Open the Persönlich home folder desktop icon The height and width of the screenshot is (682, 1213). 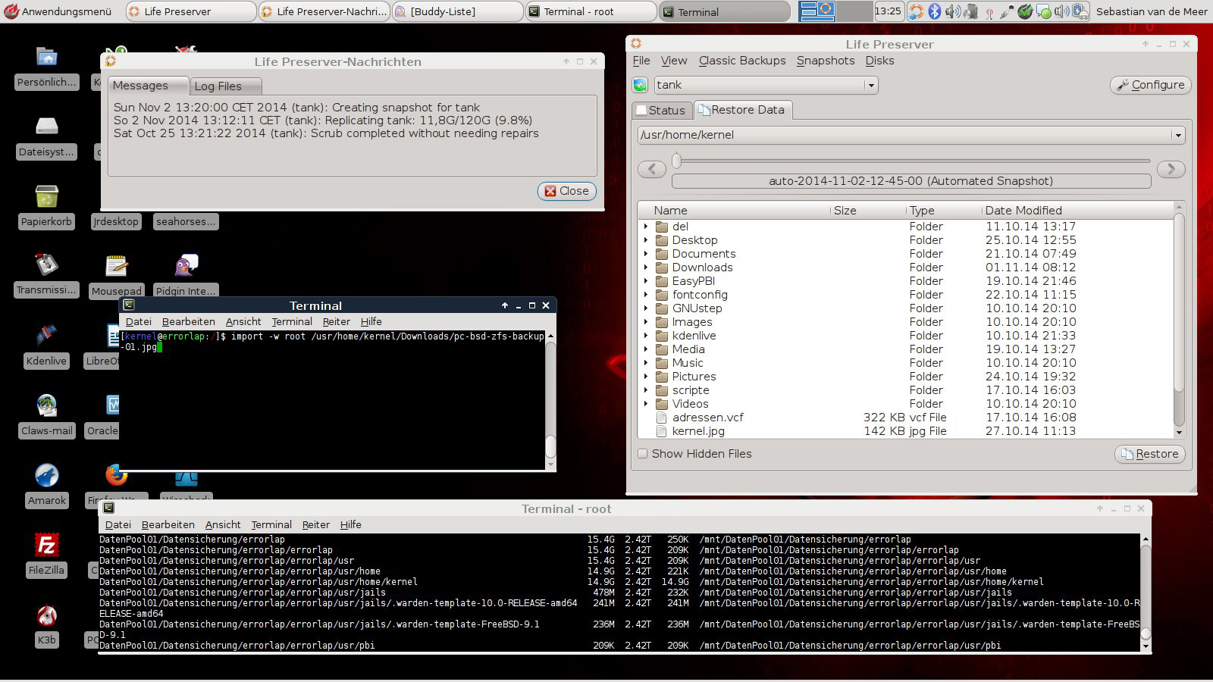click(x=47, y=57)
